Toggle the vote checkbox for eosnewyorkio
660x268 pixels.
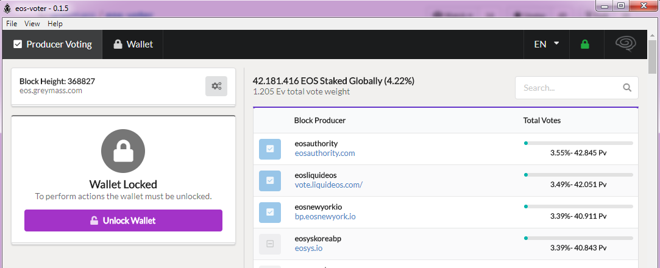270,211
